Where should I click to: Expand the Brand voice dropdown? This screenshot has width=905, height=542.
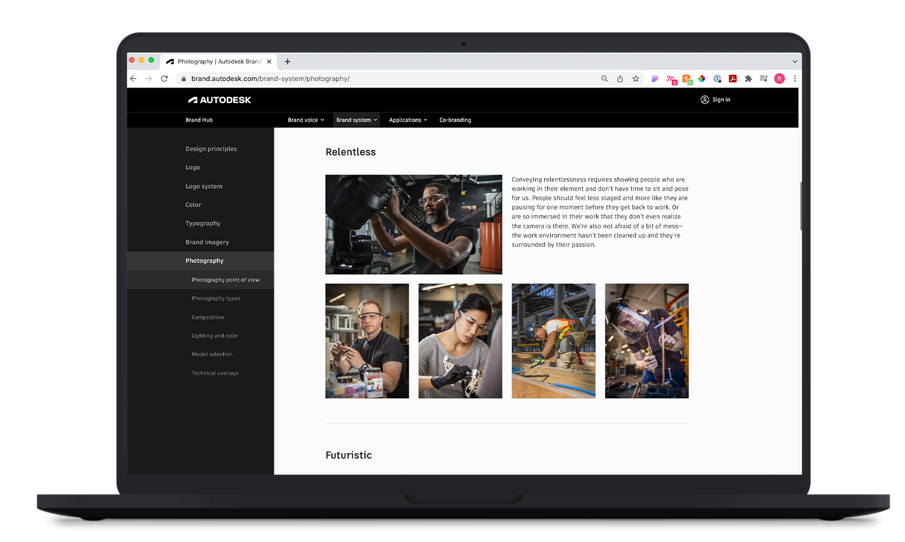tap(306, 120)
